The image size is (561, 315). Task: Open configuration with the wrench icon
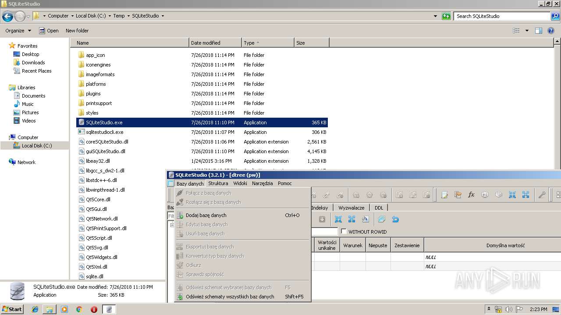tap(542, 195)
